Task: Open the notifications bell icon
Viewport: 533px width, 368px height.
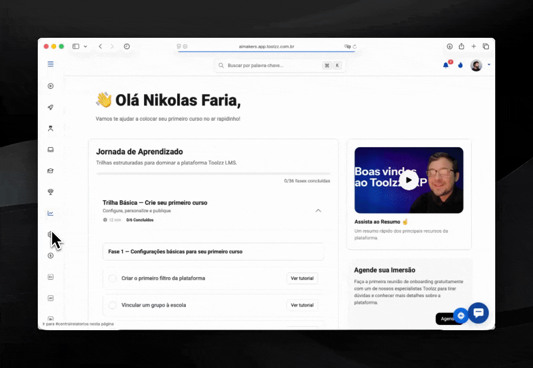Action: [446, 65]
